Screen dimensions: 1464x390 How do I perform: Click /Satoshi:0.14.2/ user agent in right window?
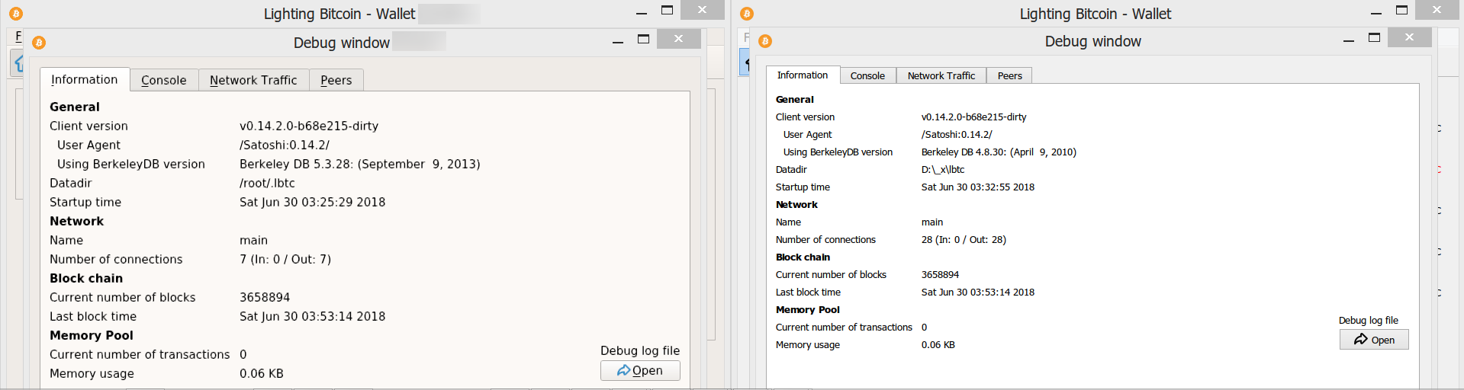[x=957, y=134]
